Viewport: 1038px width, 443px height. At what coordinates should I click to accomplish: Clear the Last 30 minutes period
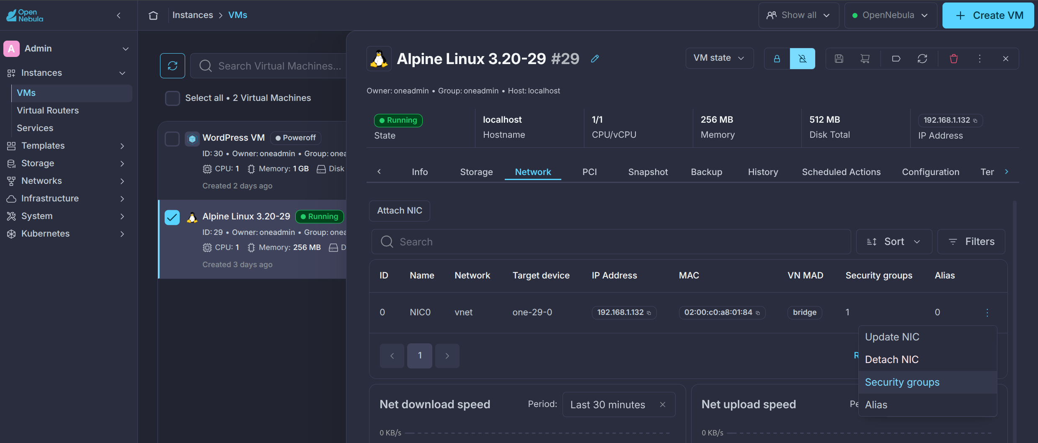click(663, 404)
